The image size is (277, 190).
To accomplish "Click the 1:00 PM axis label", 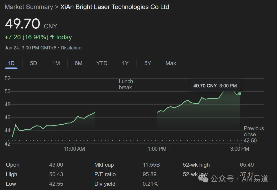I will [157, 149].
